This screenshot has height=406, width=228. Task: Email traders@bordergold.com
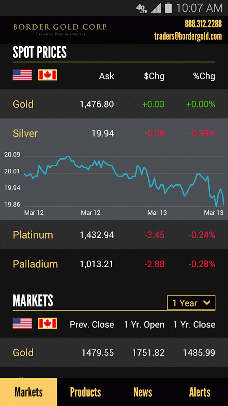188,36
